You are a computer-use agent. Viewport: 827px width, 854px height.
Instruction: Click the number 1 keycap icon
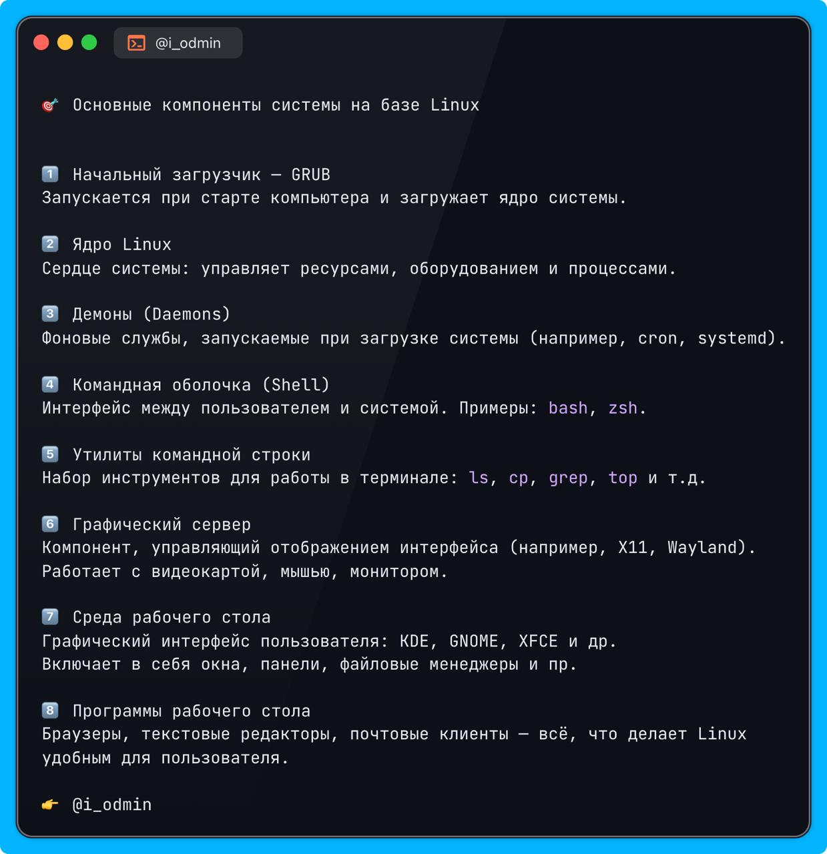50,174
